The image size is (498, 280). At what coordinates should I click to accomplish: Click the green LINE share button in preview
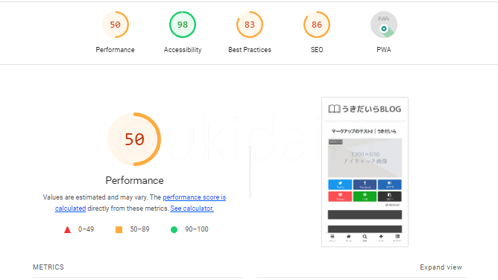365,197
